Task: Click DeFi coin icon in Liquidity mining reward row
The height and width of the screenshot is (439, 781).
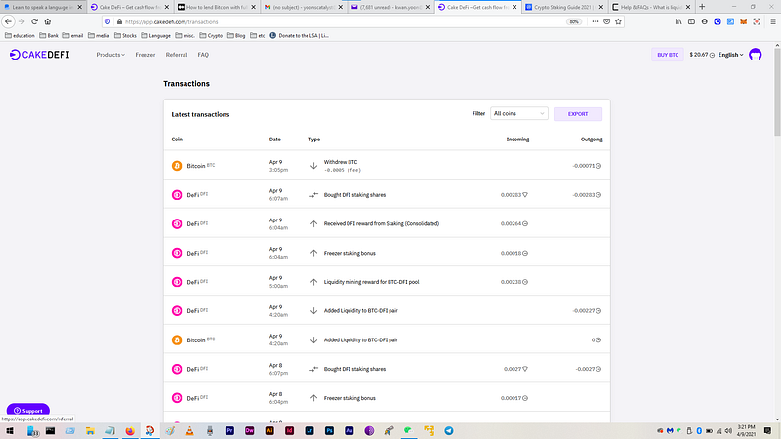Action: pos(177,282)
